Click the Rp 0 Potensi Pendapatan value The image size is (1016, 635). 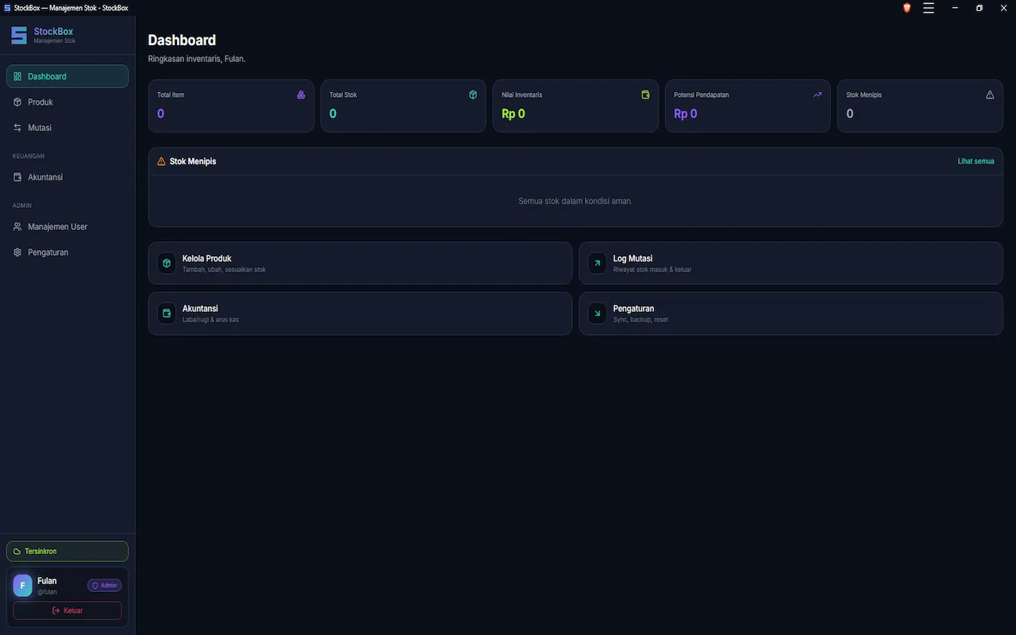point(686,114)
